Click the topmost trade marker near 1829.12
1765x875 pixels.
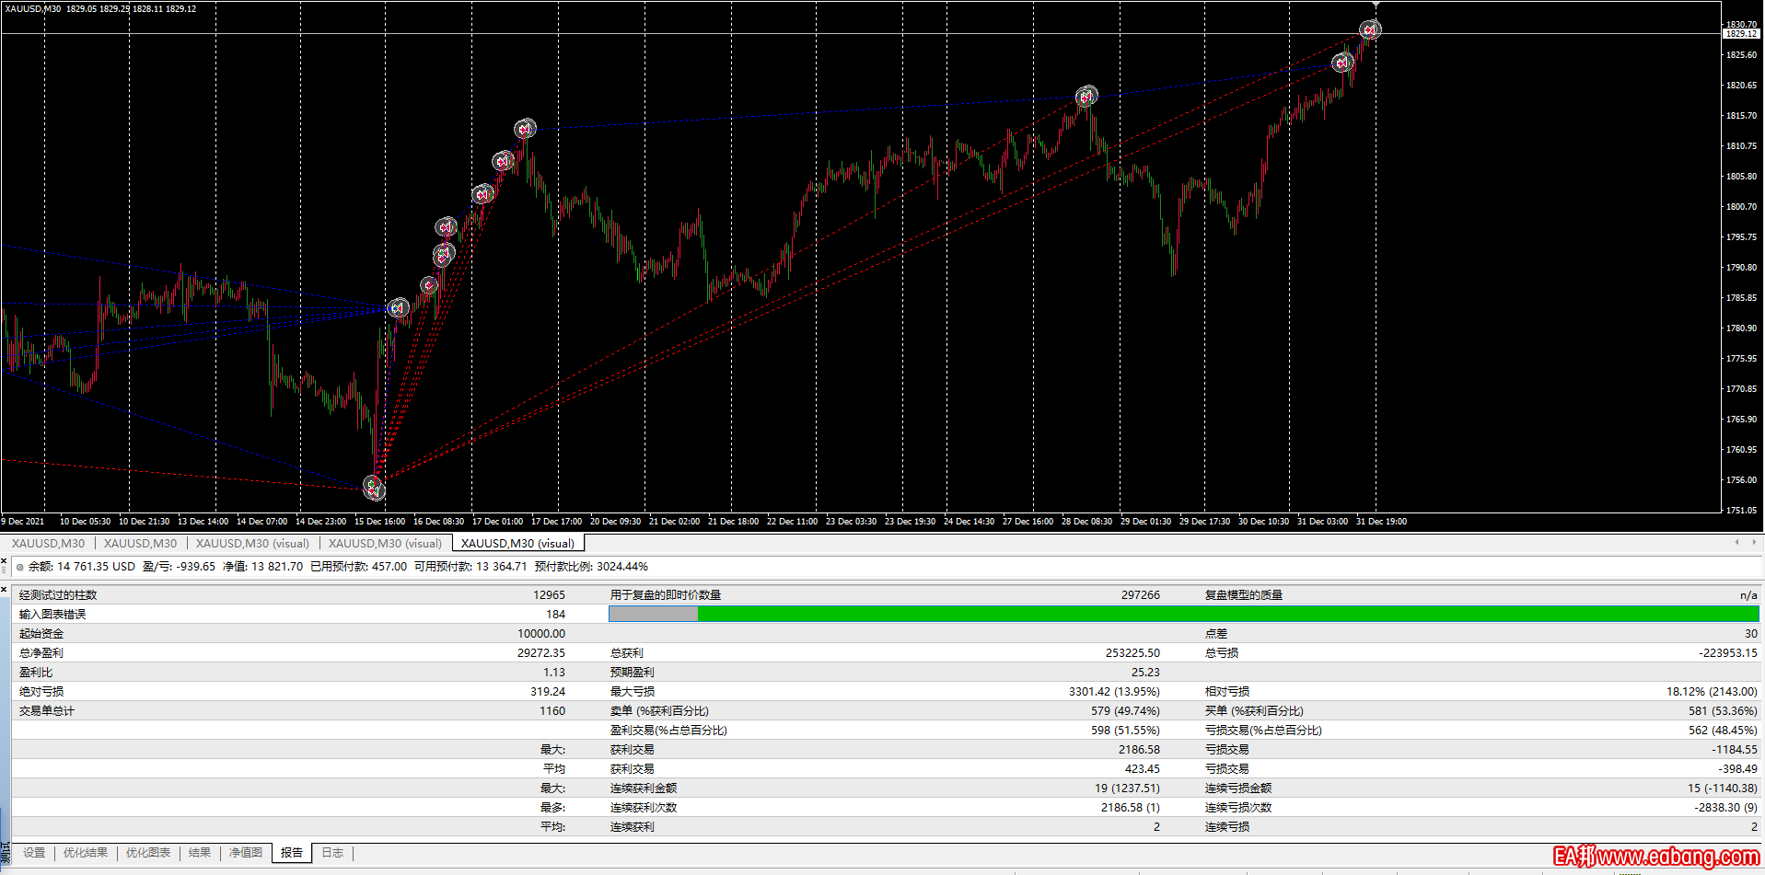point(1370,30)
